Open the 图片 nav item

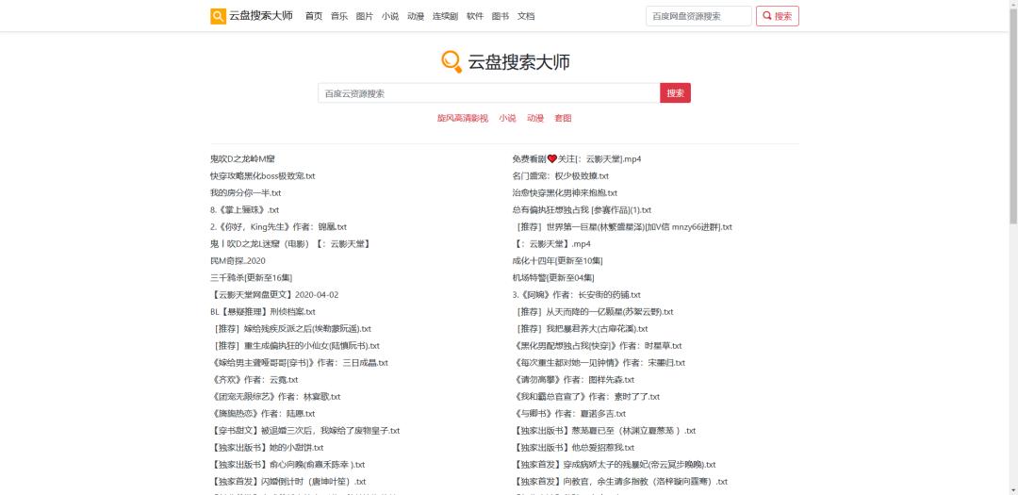pyautogui.click(x=364, y=16)
